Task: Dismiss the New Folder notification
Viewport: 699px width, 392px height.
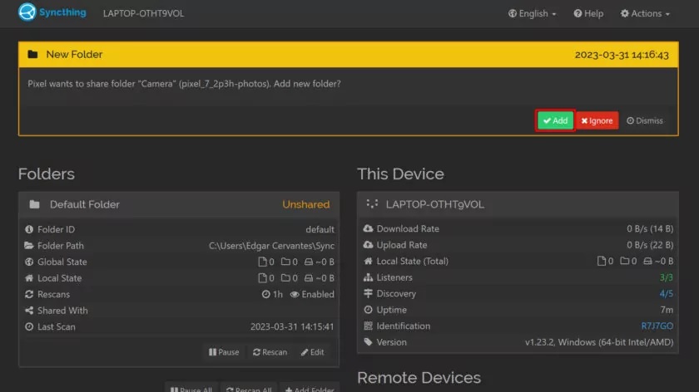Action: 645,120
